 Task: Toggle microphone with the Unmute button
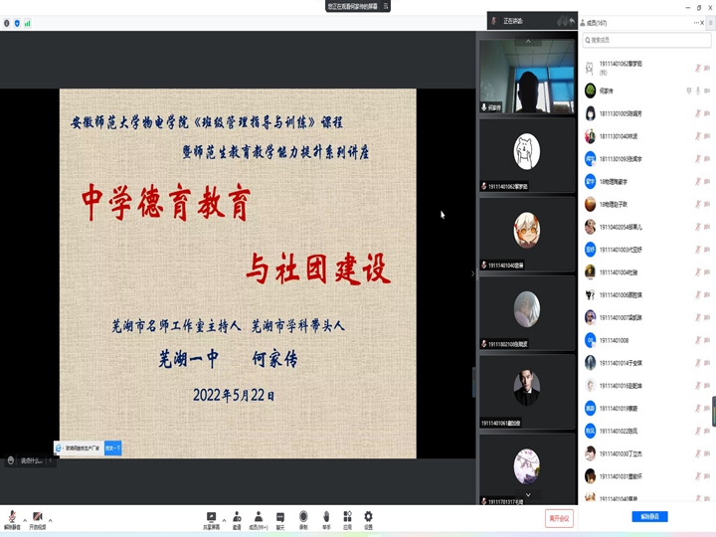(x=12, y=519)
